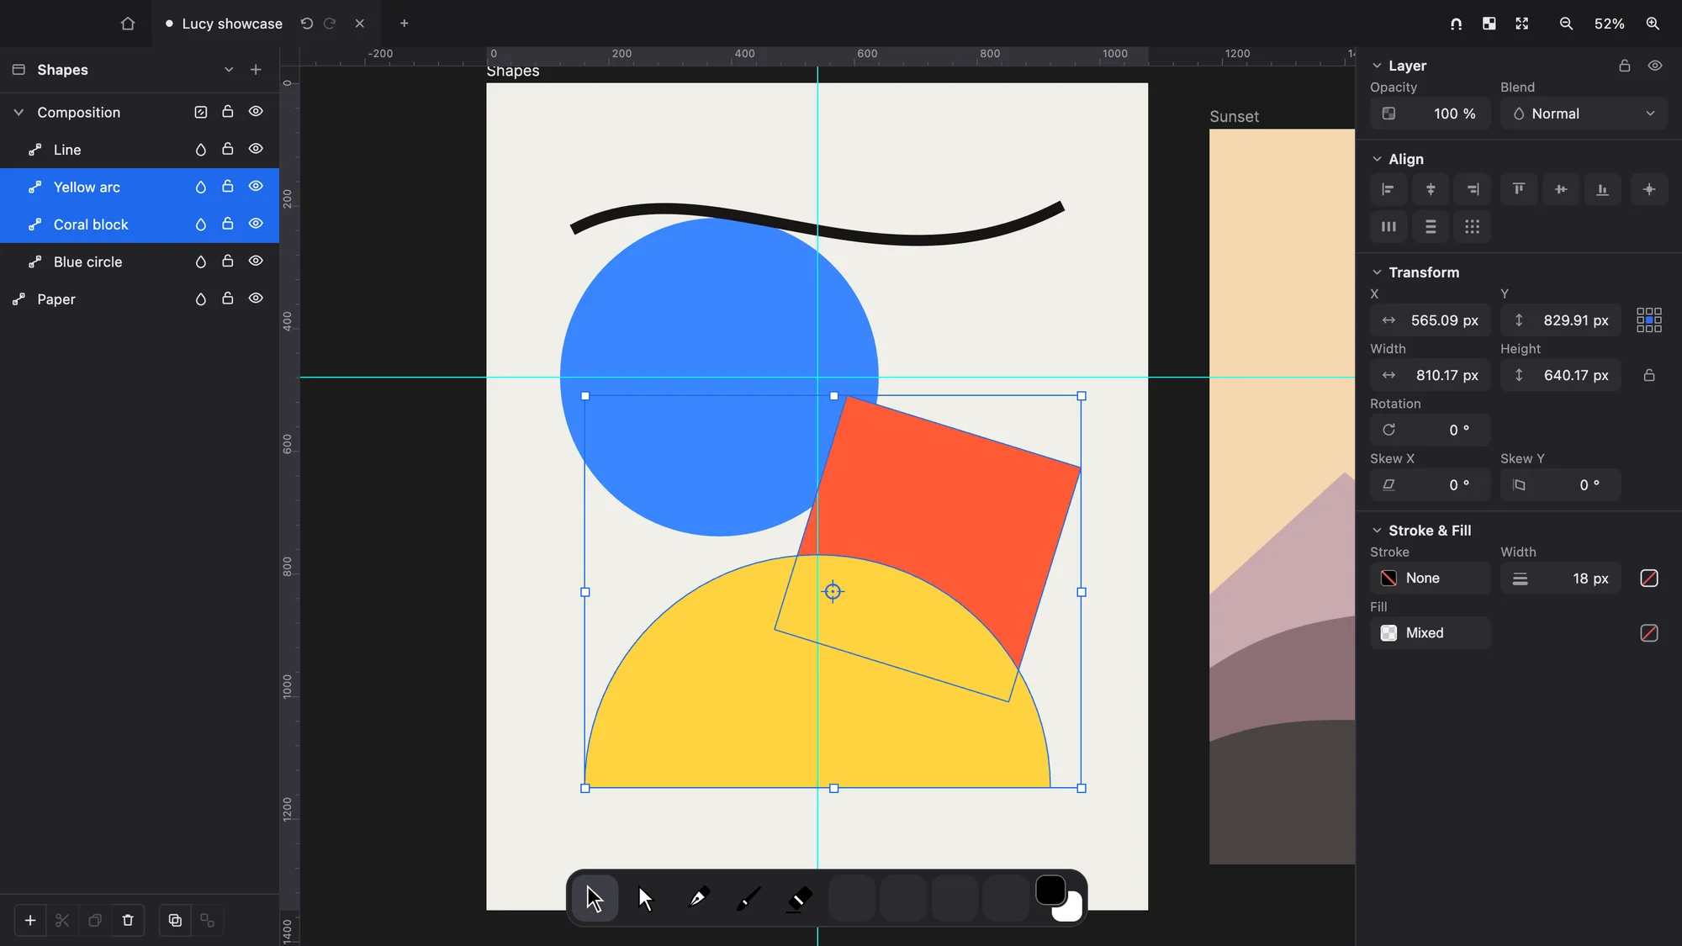Toggle visibility of Paper layer
This screenshot has width=1682, height=946.
256,299
